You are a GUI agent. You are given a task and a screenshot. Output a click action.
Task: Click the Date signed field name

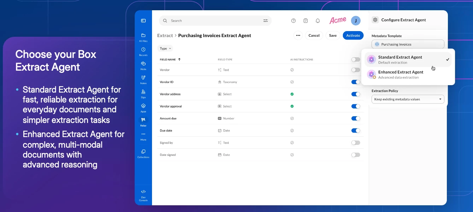coord(168,155)
